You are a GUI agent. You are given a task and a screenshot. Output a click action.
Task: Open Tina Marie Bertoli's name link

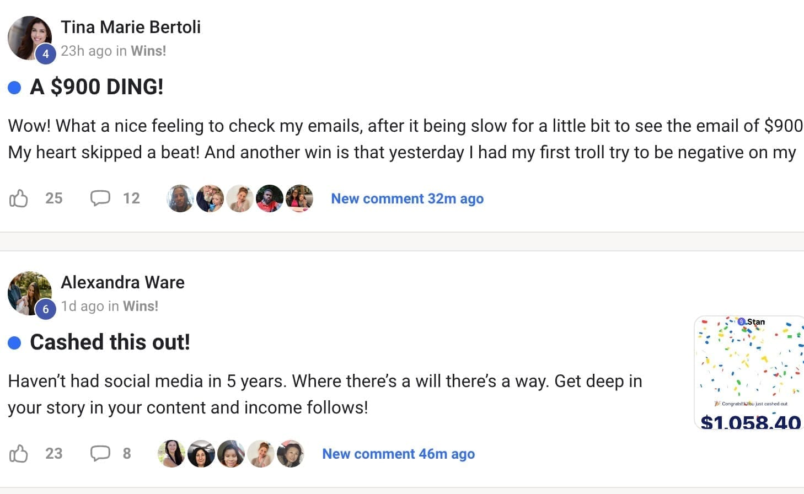click(x=131, y=27)
